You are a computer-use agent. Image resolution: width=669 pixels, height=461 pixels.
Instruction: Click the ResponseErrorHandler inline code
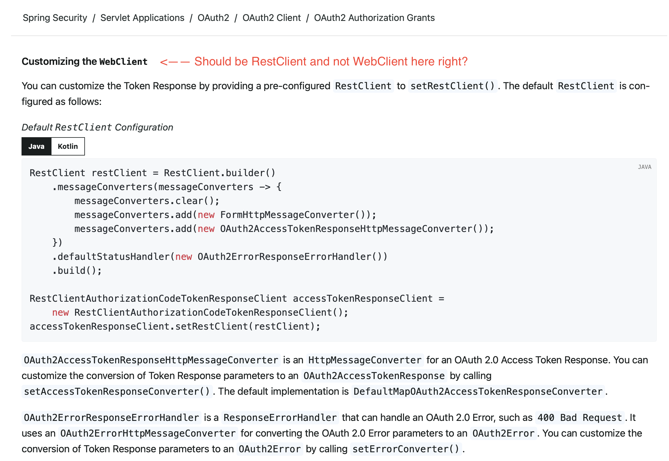point(280,418)
